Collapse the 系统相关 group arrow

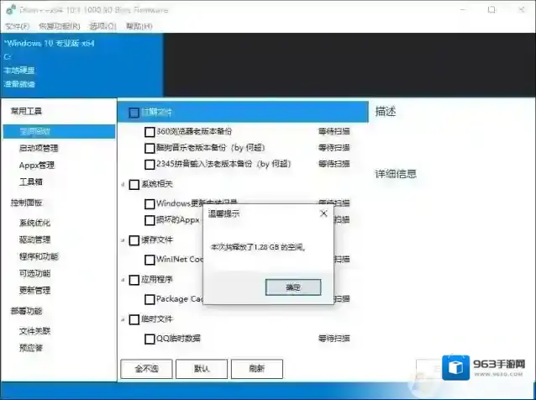(123, 185)
